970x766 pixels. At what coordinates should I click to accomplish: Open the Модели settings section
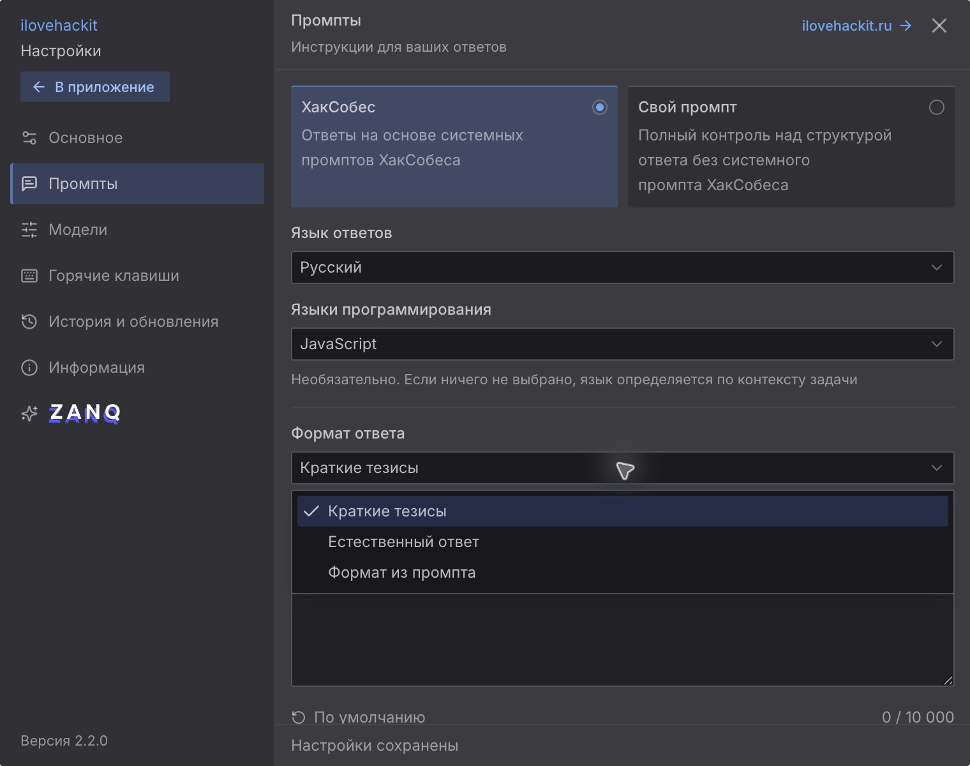[137, 230]
